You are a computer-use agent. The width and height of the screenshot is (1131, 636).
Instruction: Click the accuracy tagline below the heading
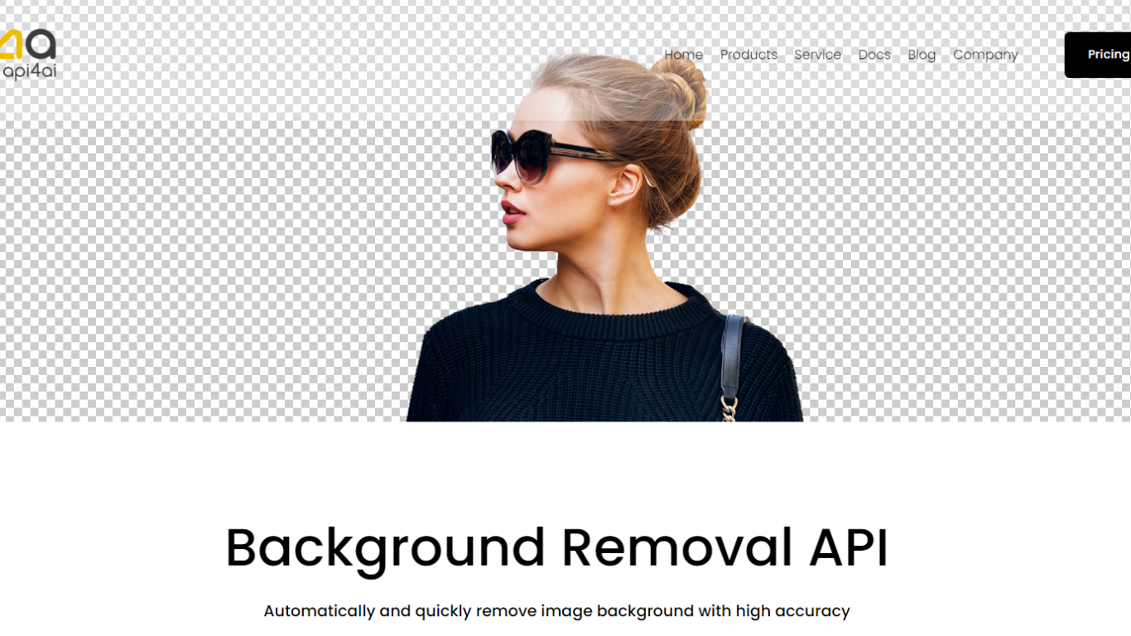pyautogui.click(x=556, y=610)
